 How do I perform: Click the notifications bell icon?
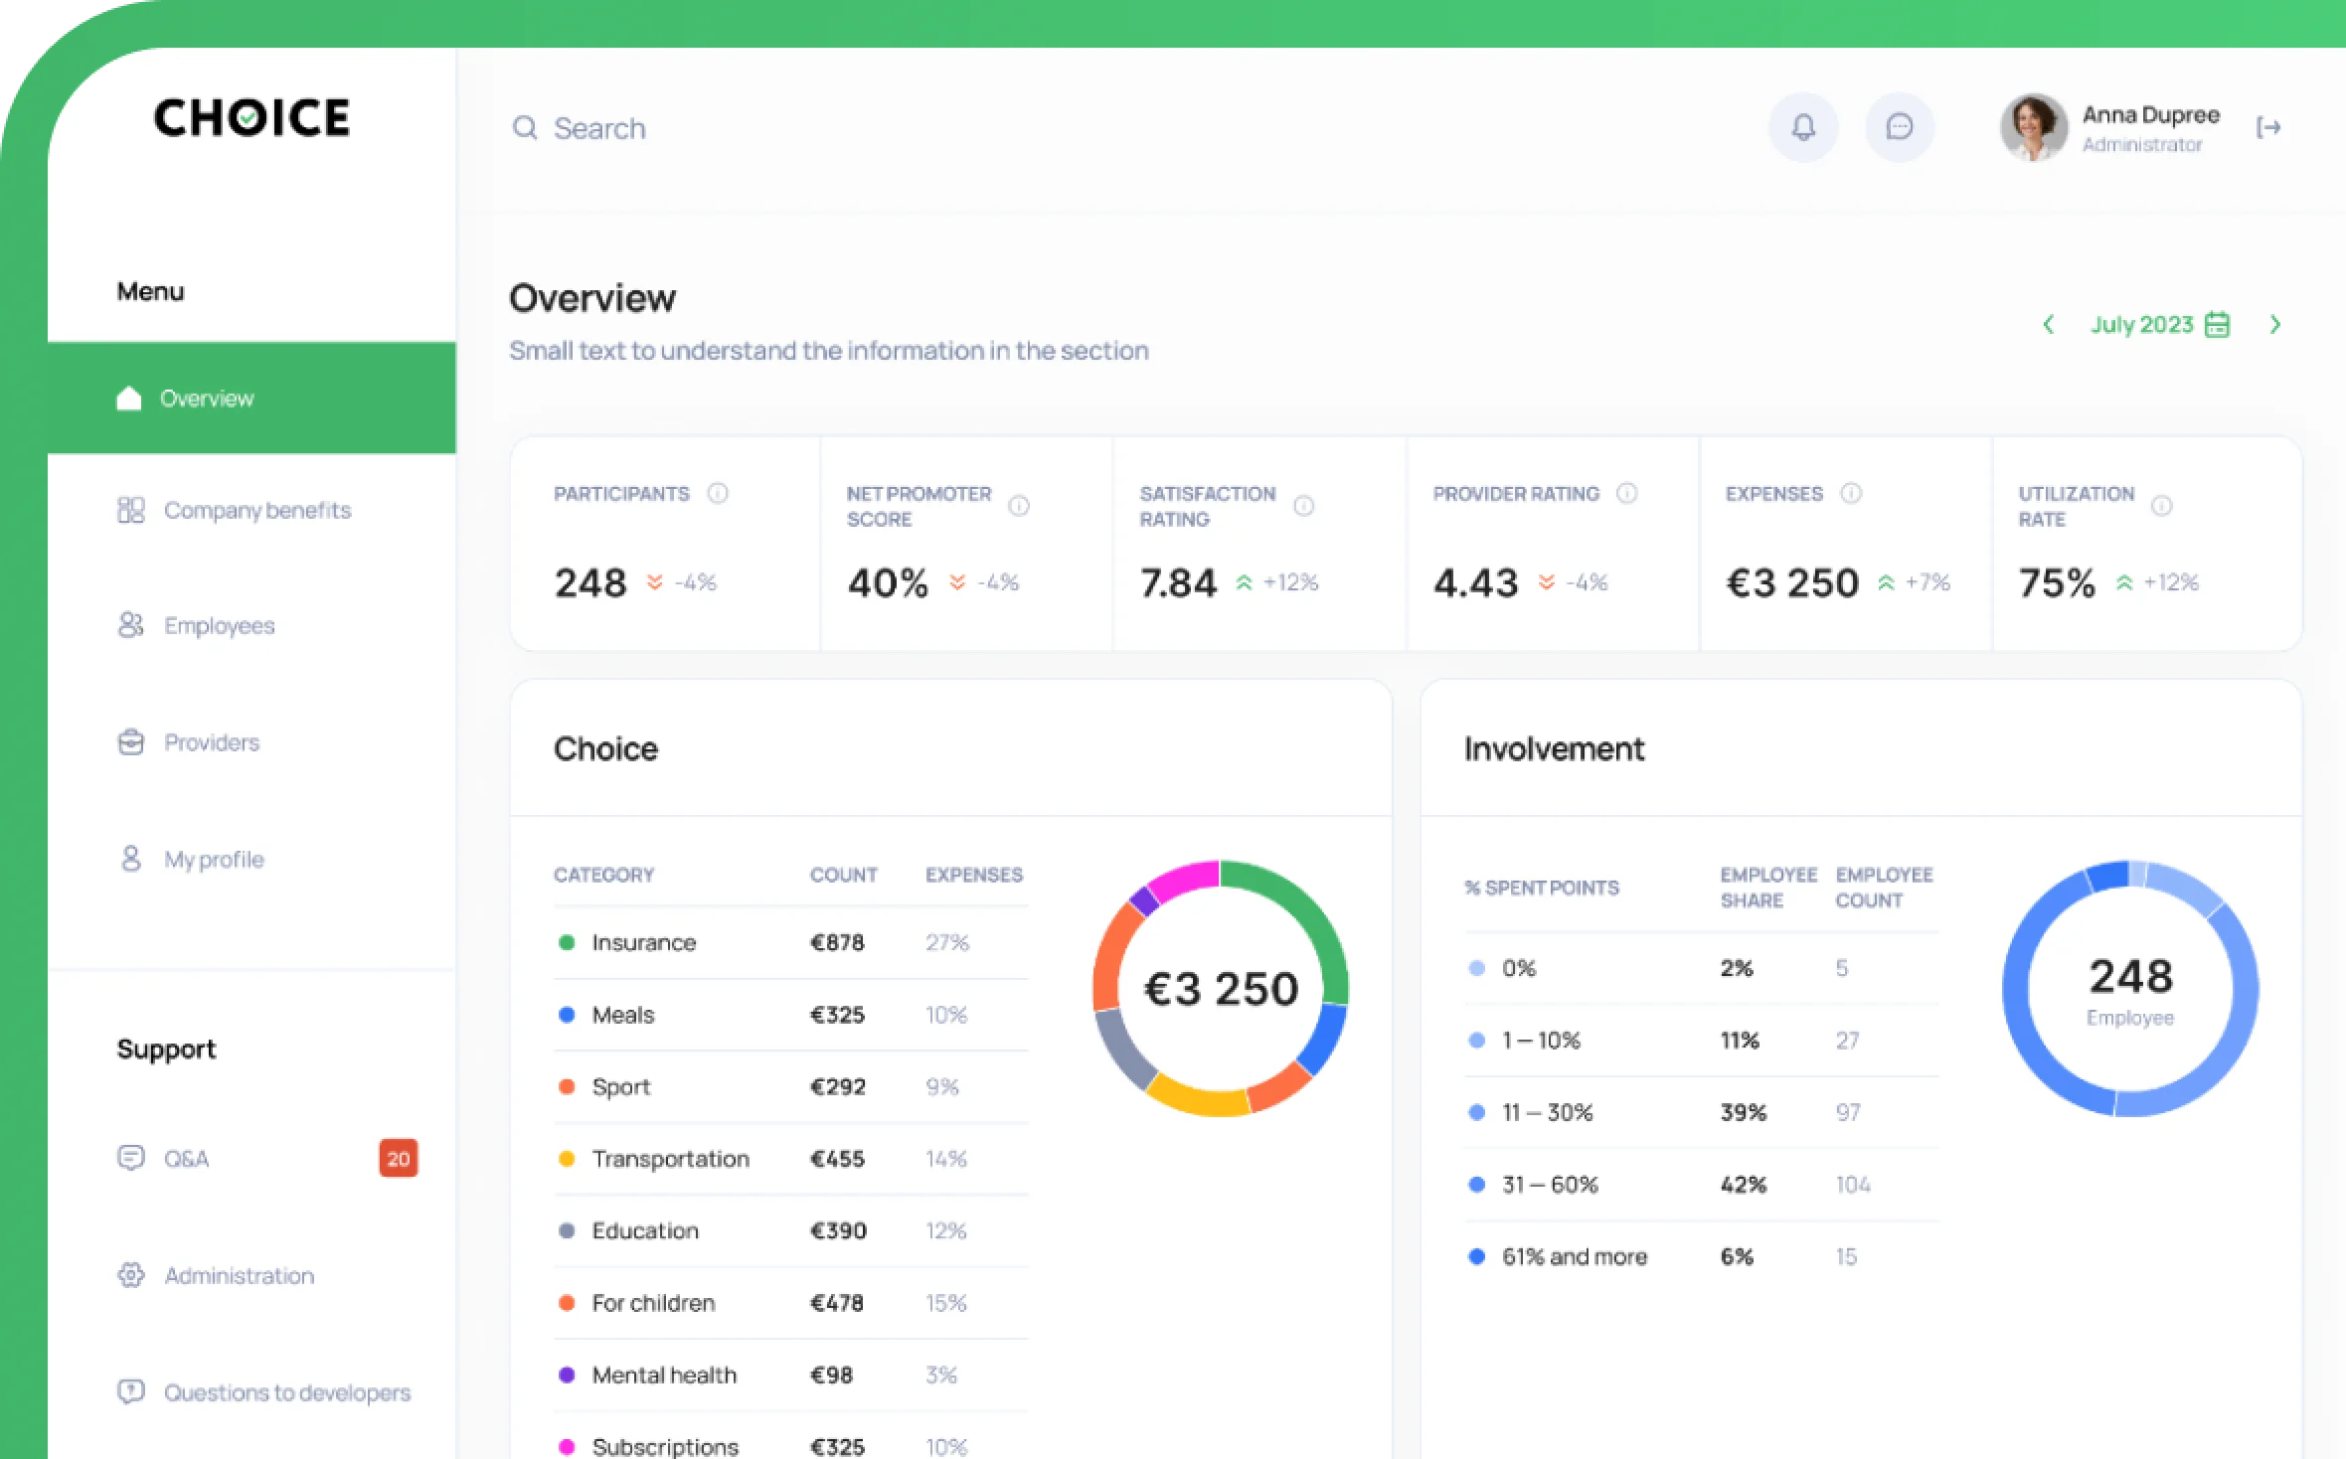click(1802, 127)
